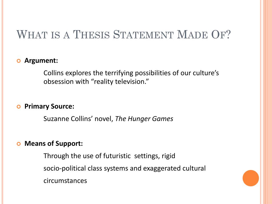This screenshot has height=204, width=272.
Task: Click the text Suzanne Collins' novel
Action: coord(78,119)
